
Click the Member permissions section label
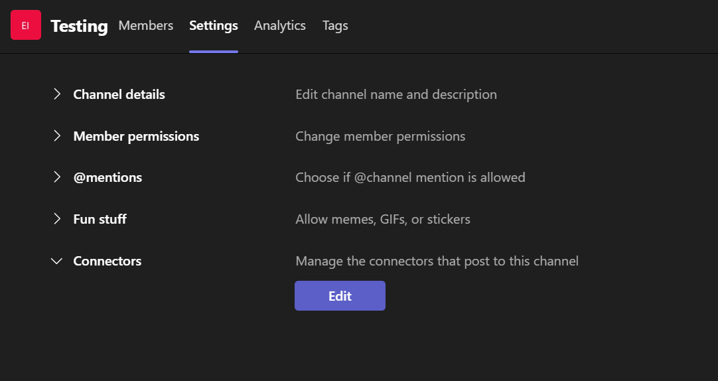(136, 136)
